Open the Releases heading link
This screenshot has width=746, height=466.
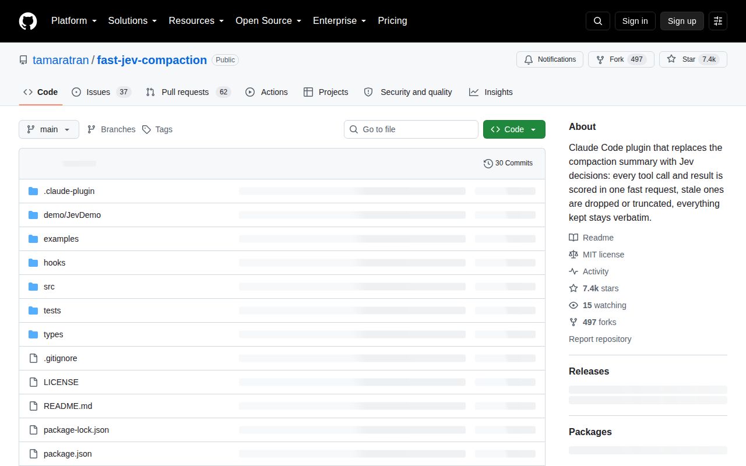point(589,371)
